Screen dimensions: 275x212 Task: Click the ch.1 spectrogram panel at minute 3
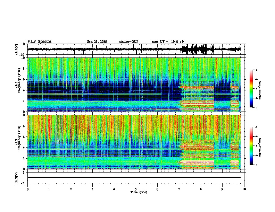92,85
